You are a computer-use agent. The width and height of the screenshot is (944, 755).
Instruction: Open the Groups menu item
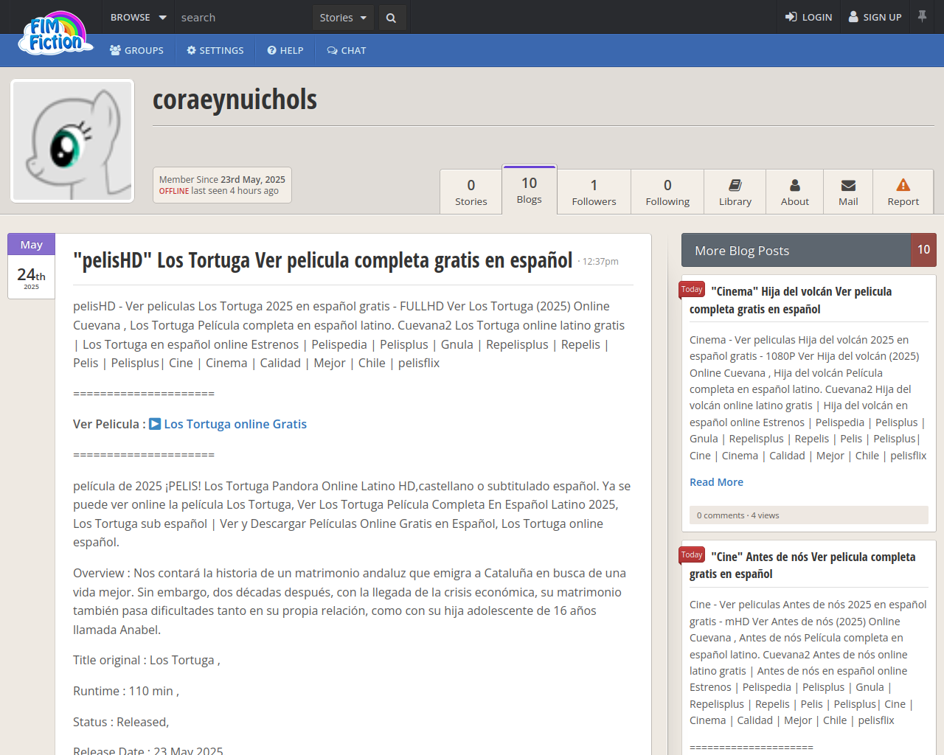[136, 50]
